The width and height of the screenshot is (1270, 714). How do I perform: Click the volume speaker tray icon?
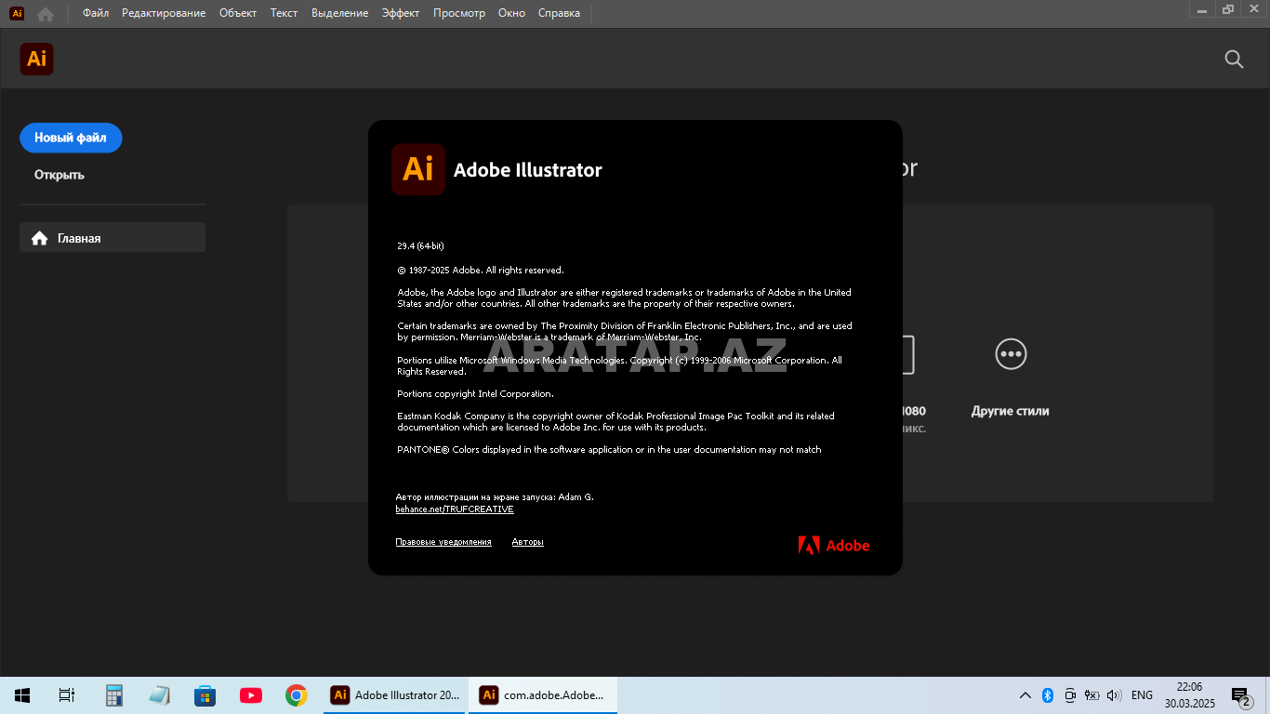[1114, 694]
